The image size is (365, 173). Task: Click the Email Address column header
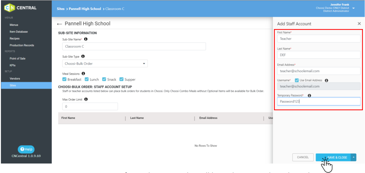pyautogui.click(x=208, y=118)
